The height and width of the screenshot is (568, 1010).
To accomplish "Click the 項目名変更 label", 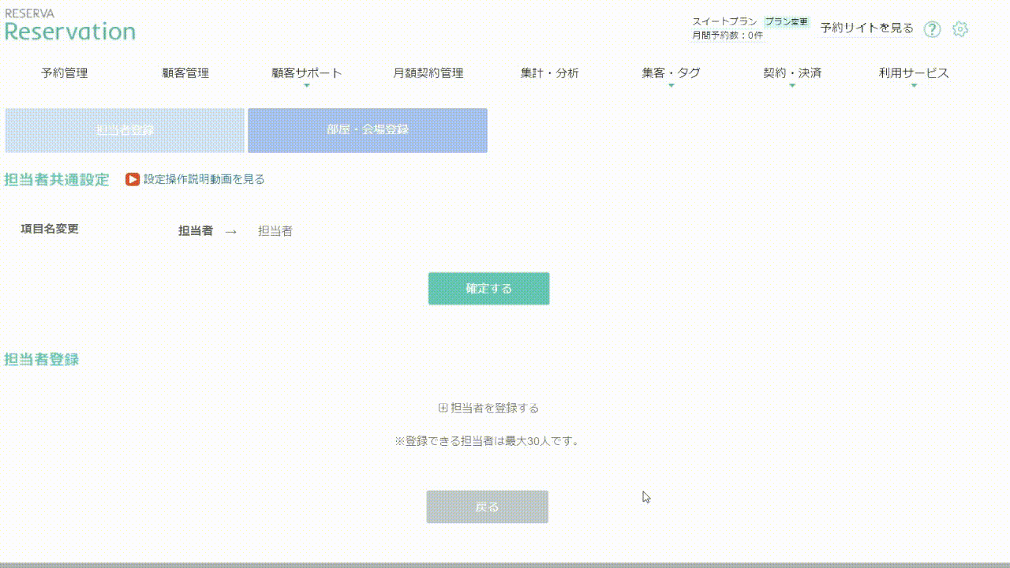I will [50, 229].
